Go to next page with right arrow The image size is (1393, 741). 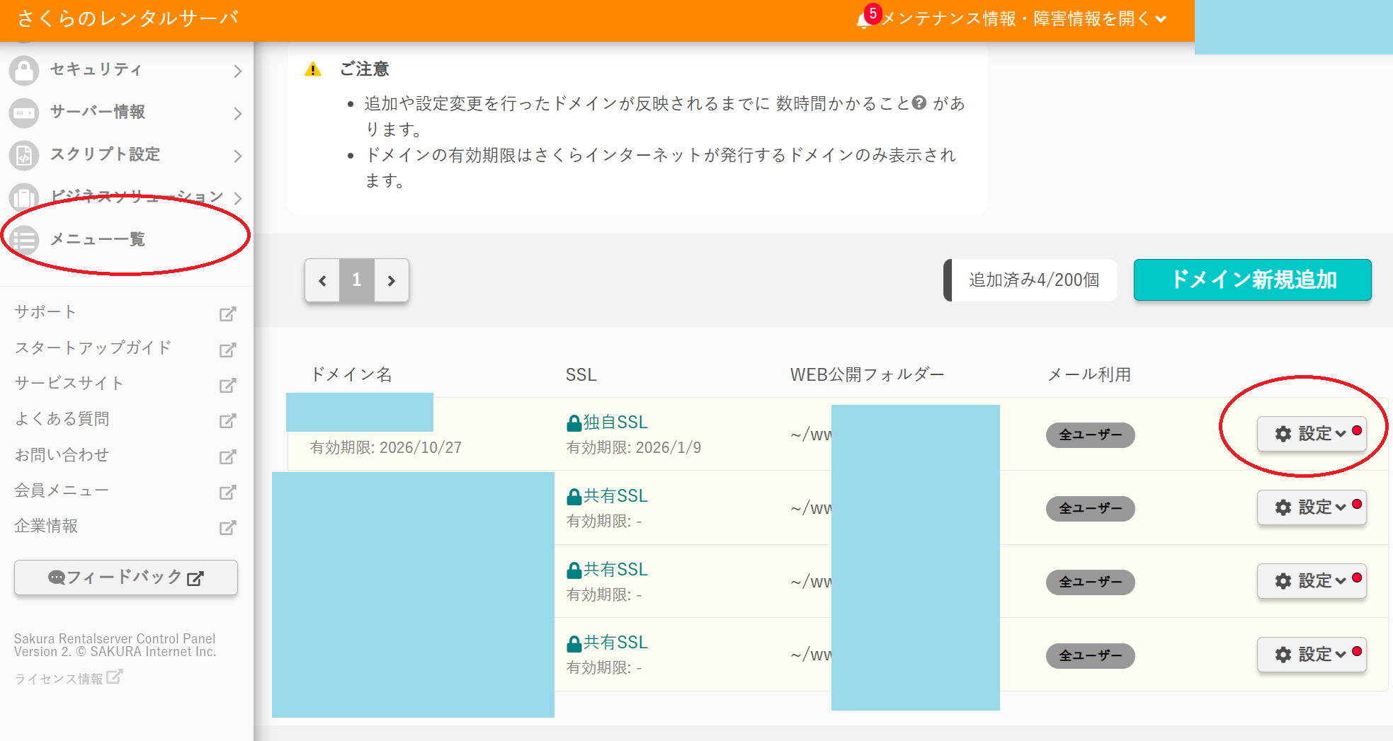tap(391, 281)
